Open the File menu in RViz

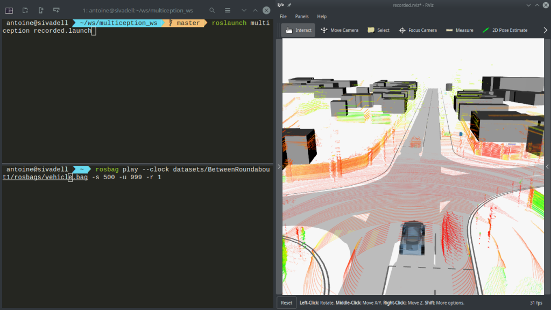click(283, 17)
